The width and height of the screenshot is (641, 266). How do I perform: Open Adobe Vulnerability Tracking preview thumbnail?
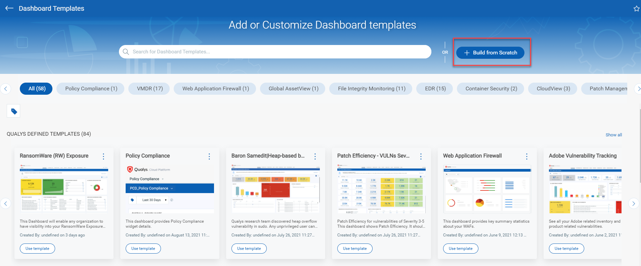pyautogui.click(x=585, y=189)
